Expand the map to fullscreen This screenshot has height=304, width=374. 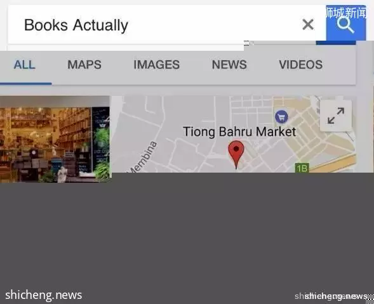click(336, 116)
